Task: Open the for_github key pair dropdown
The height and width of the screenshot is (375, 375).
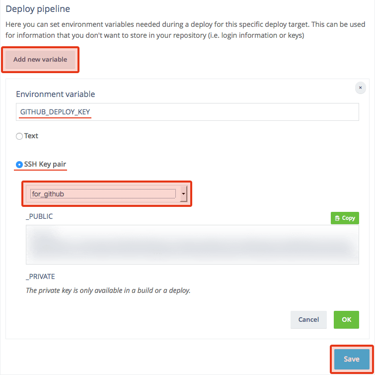Action: (x=103, y=194)
